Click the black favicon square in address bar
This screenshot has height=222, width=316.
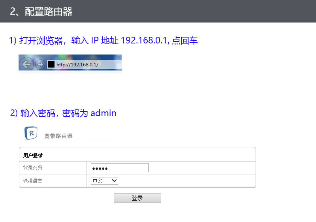(x=51, y=64)
